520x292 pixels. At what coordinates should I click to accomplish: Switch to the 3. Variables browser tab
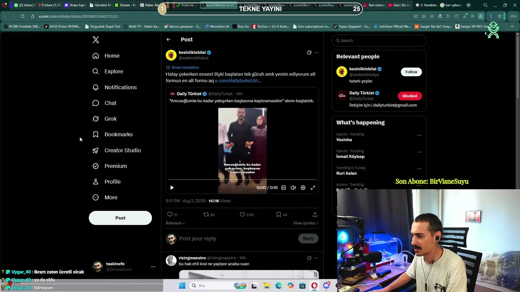425,5
